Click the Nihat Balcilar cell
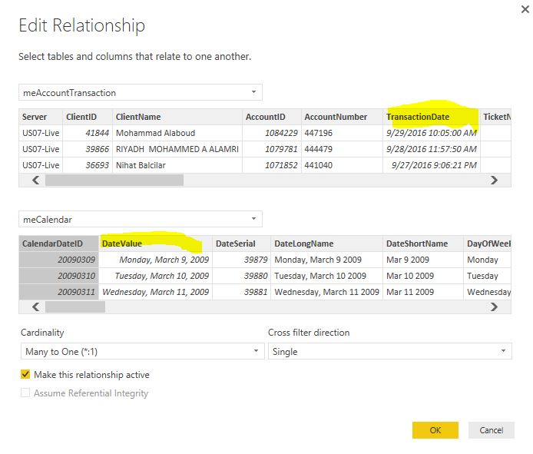This screenshot has height=454, width=533. tap(177, 165)
